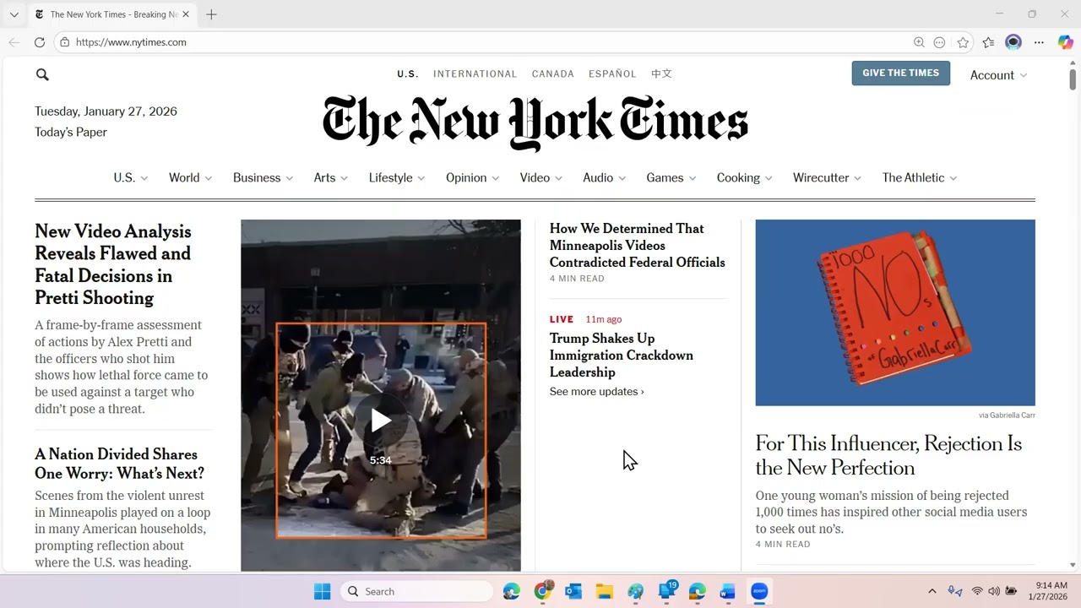The image size is (1081, 608).
Task: Open the Video section menu
Action: (x=541, y=177)
